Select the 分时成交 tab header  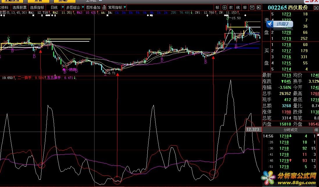291,130
